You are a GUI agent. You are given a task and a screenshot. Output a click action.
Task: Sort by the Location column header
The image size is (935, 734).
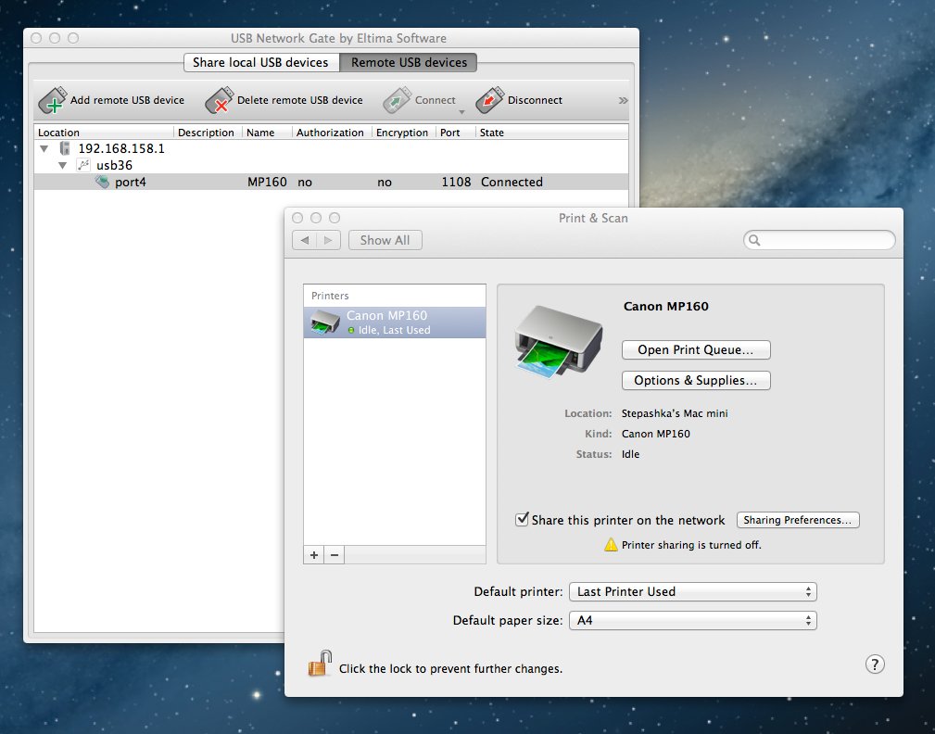(104, 133)
